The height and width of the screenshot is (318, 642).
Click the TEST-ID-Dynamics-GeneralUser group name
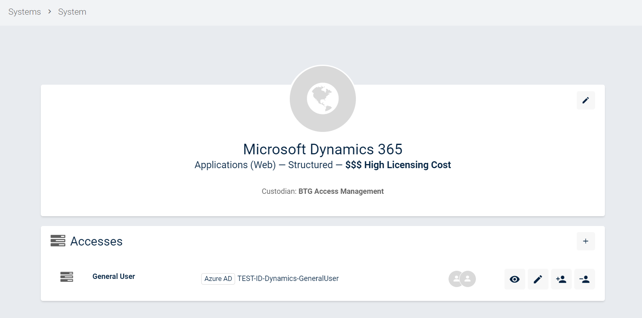[x=288, y=279]
